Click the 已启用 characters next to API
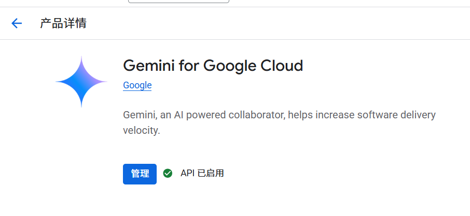This screenshot has width=470, height=216. click(x=211, y=173)
